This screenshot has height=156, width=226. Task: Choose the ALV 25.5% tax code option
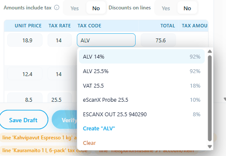click(142, 71)
